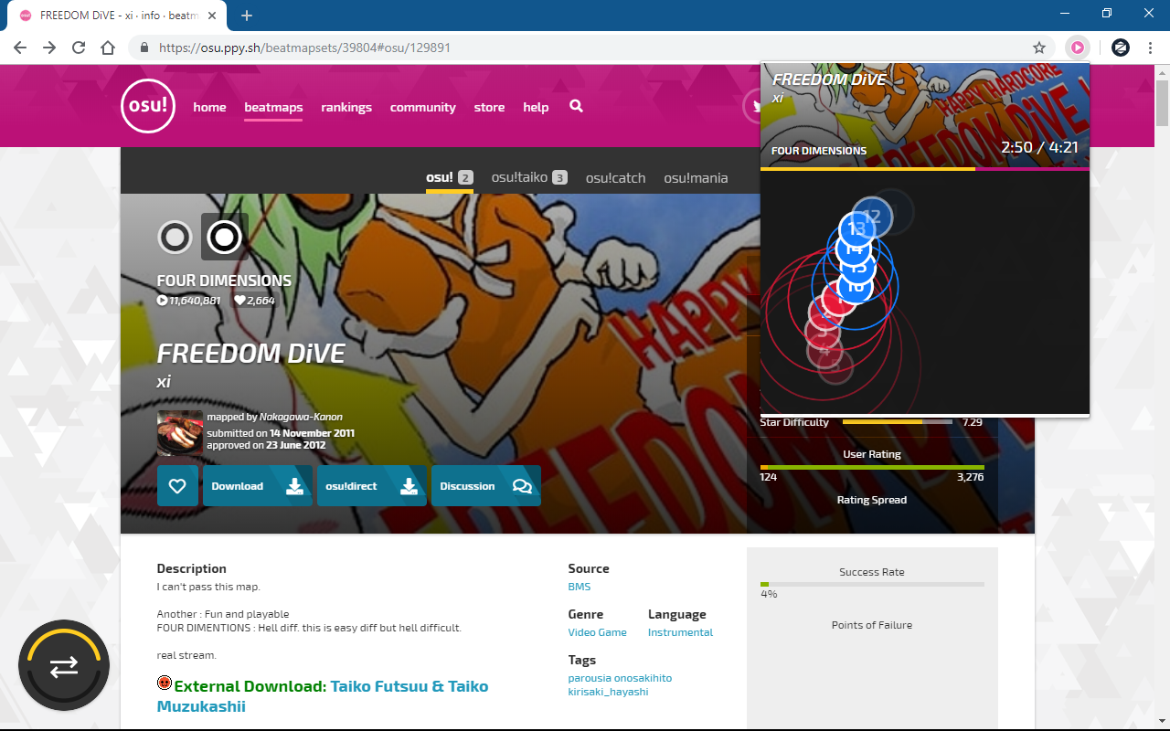Click the page vertical scrollbar

1162,102
